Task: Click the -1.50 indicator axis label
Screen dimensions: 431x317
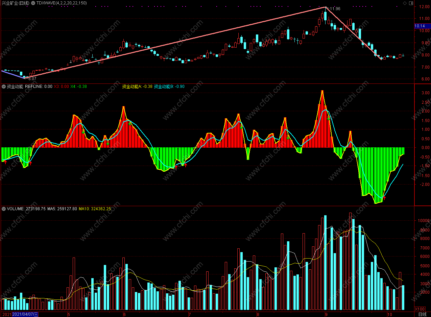Action: coord(424,175)
